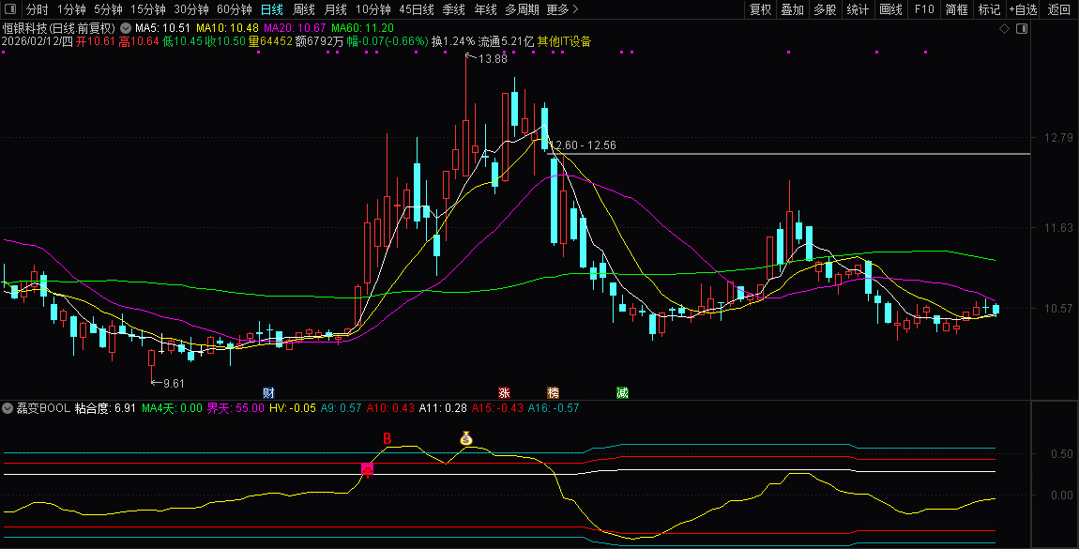
Task: Click the +自选 add to watchlist button
Action: point(1023,9)
